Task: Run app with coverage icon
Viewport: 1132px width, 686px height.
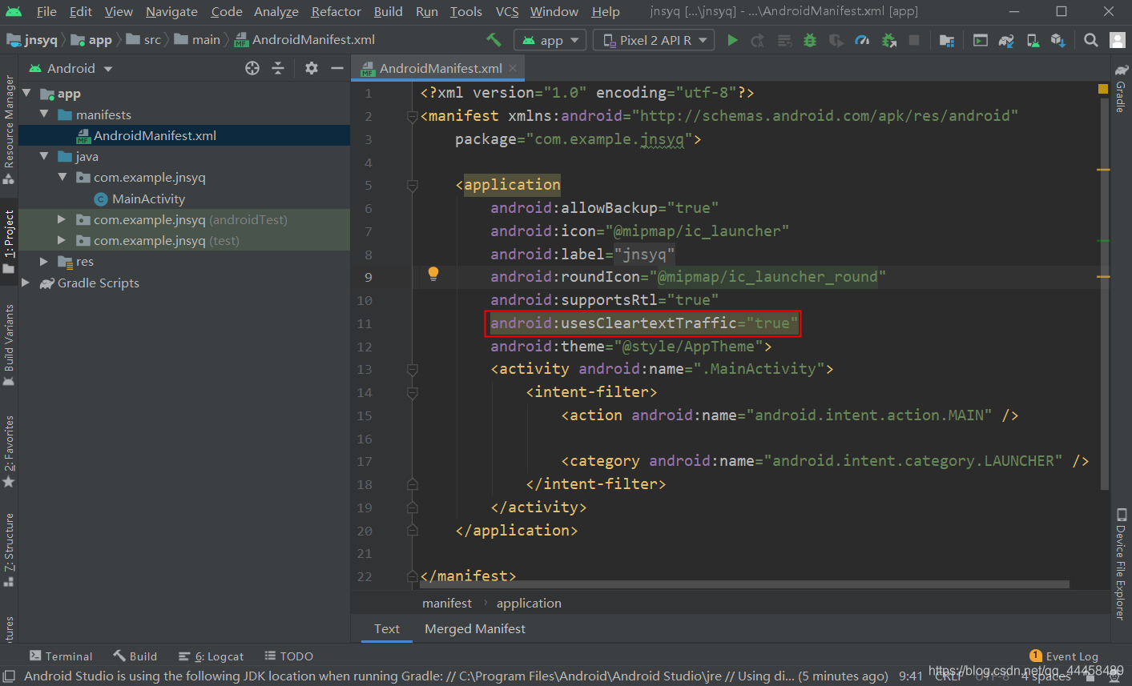Action: click(836, 40)
